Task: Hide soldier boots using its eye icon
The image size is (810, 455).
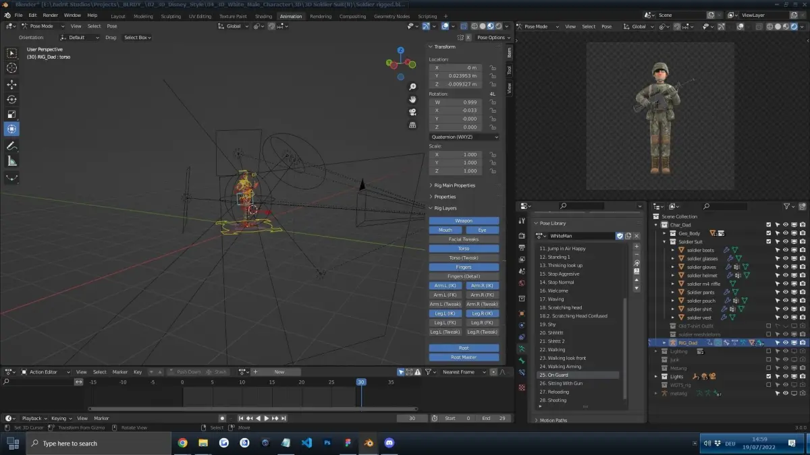Action: pyautogui.click(x=786, y=250)
